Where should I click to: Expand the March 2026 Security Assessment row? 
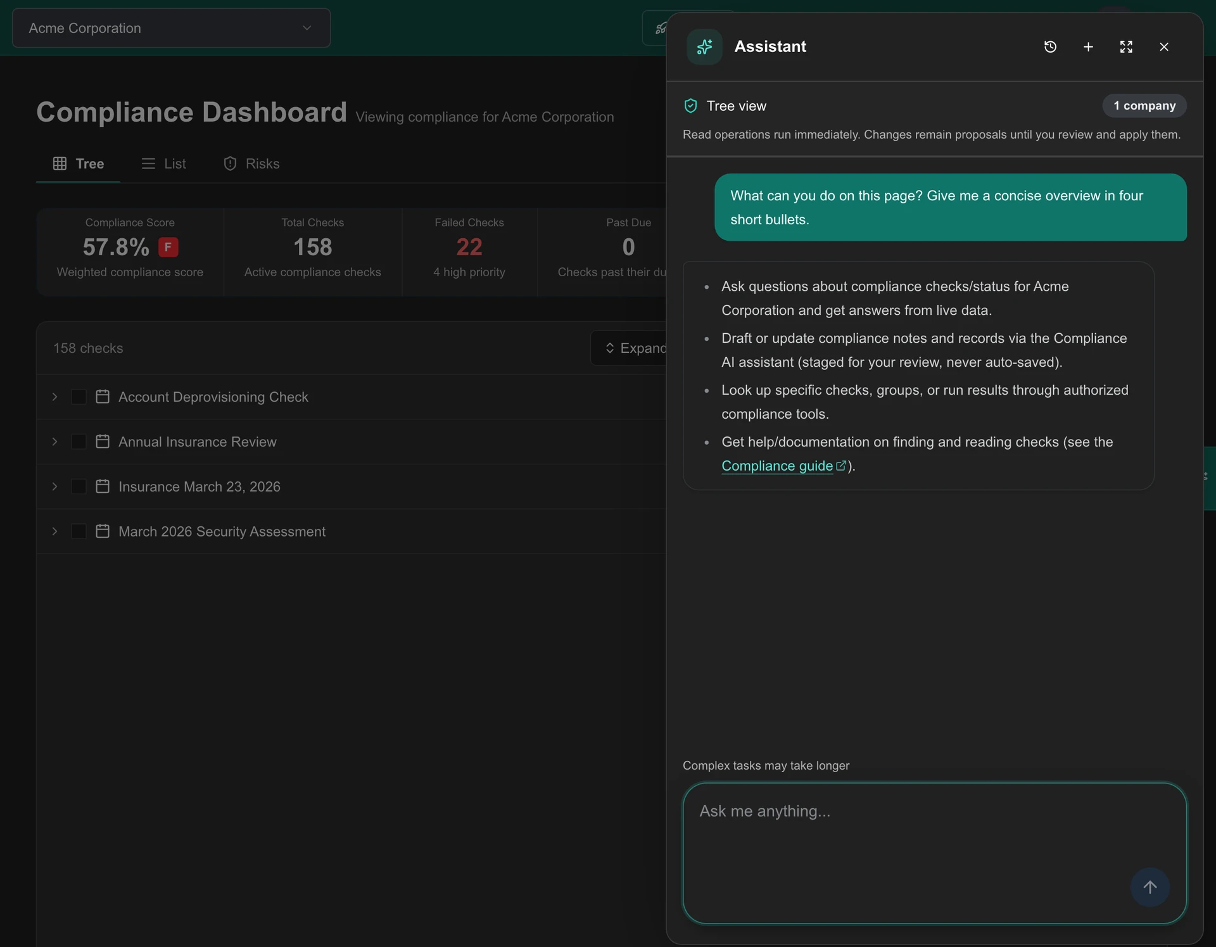click(55, 531)
